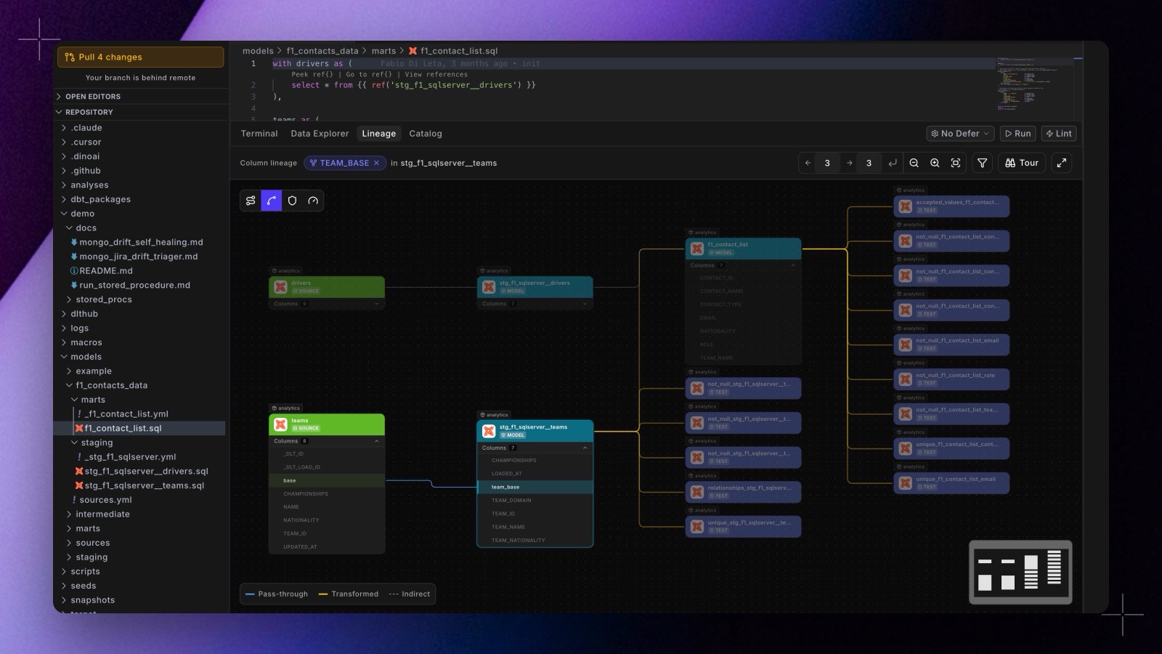Select TEAM_NATIONALITY column in stg teams node
1162x654 pixels.
point(535,540)
